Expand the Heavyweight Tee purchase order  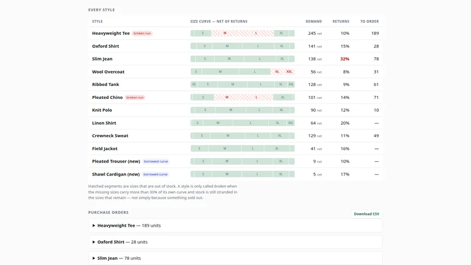click(235, 226)
